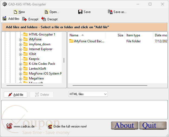Click folder icon of MegaView

[x=25, y=78]
